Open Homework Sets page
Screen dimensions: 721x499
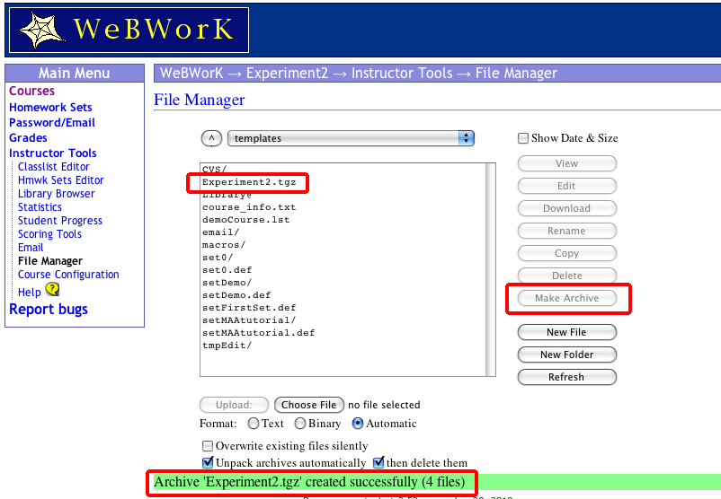[50, 107]
